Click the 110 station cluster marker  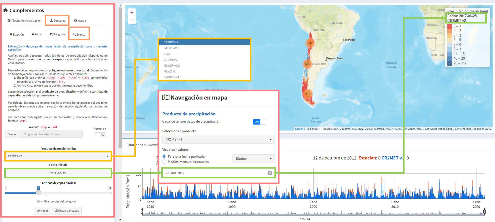[x=308, y=94]
